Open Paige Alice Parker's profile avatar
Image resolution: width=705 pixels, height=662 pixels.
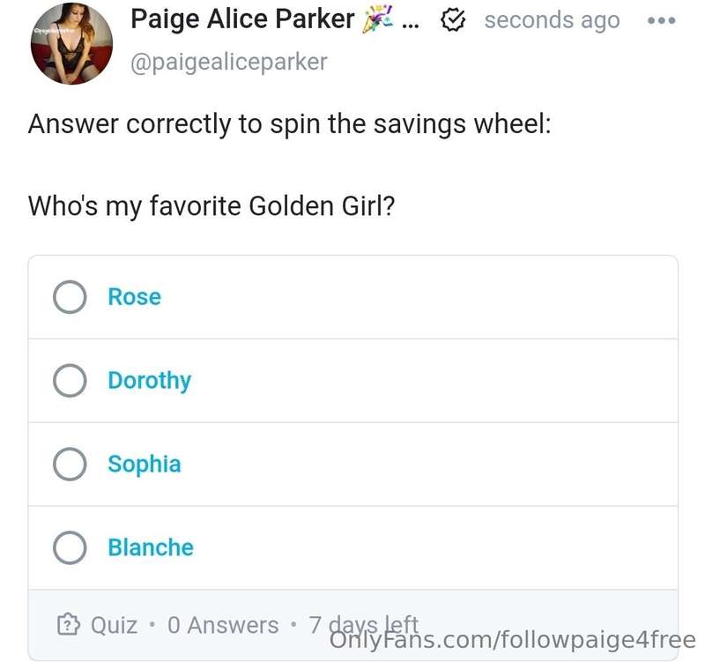(x=71, y=43)
